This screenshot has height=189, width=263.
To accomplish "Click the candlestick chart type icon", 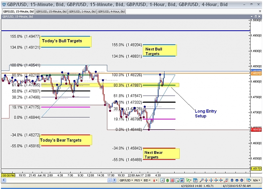I will click(154, 180).
